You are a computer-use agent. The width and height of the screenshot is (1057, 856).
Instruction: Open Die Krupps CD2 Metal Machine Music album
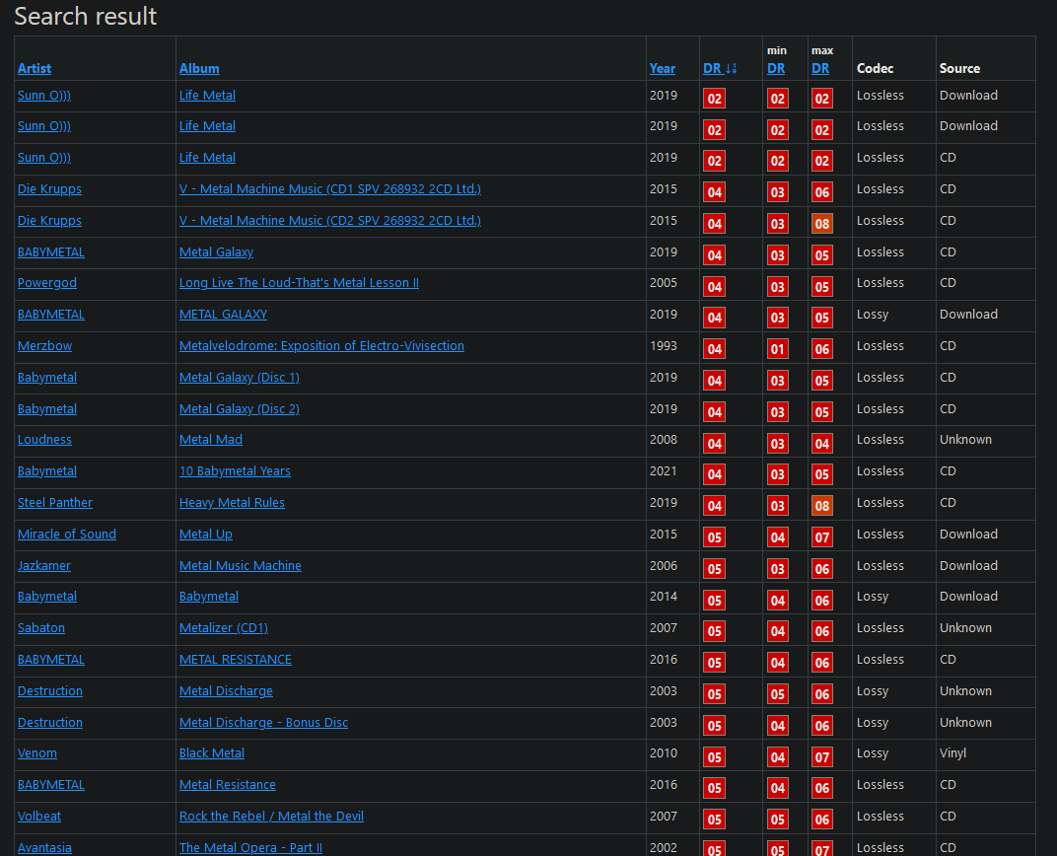[x=329, y=220]
